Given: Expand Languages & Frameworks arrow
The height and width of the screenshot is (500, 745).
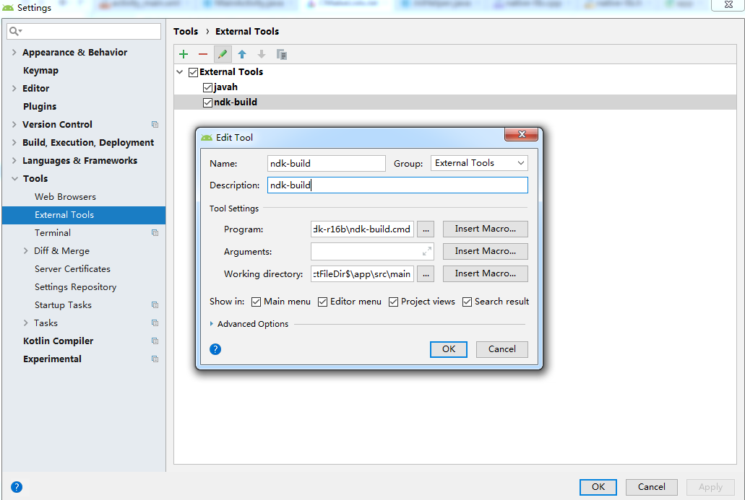Looking at the screenshot, I should click(14, 160).
